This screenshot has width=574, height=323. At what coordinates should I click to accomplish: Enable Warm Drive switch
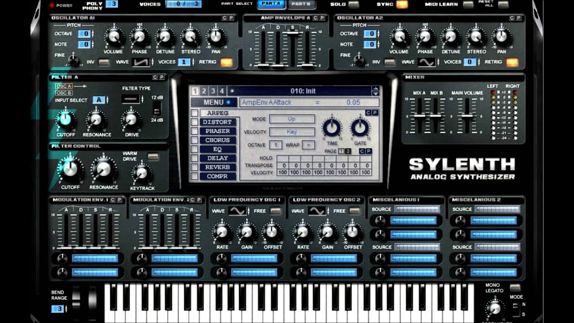[153, 157]
